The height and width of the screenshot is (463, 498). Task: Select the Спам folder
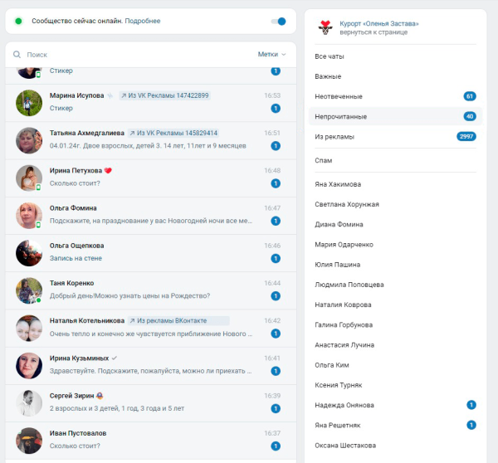324,160
